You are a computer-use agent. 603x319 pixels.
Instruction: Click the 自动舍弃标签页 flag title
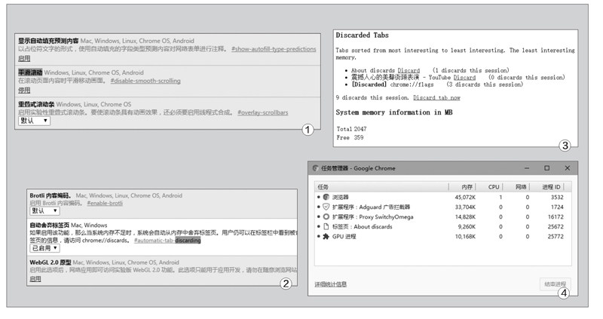click(x=49, y=225)
